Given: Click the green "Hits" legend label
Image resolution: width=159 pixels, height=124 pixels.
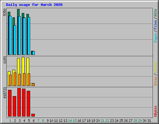Looking at the screenshot, I should 155,13.
